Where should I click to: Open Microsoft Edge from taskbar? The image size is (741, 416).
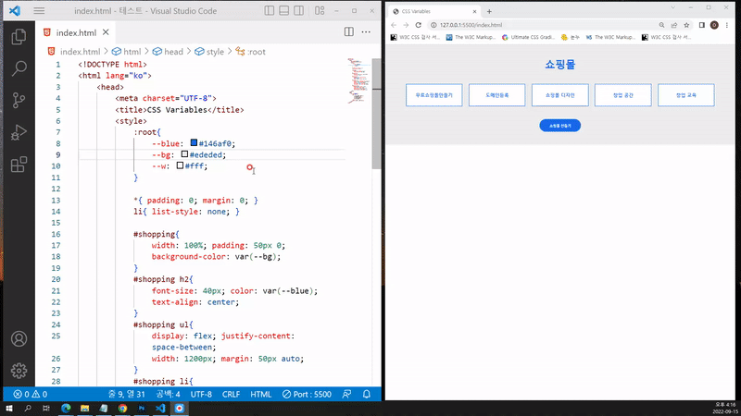(66, 408)
